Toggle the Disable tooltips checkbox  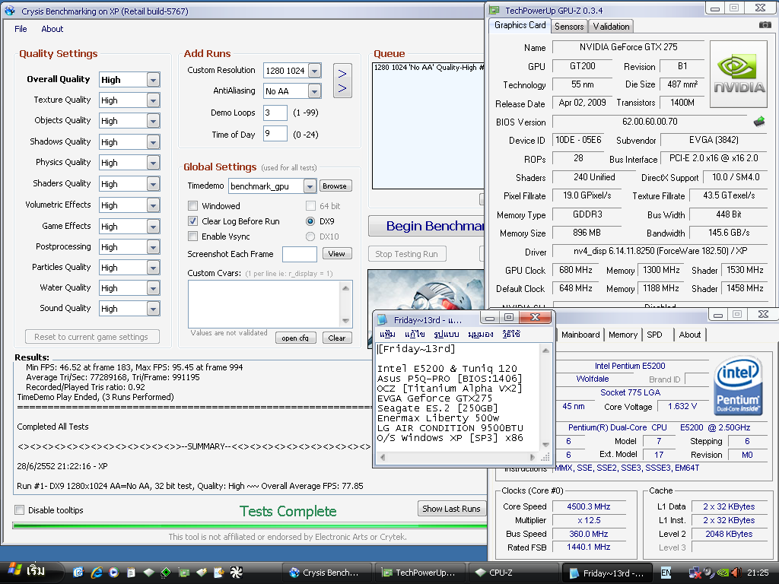(x=20, y=510)
